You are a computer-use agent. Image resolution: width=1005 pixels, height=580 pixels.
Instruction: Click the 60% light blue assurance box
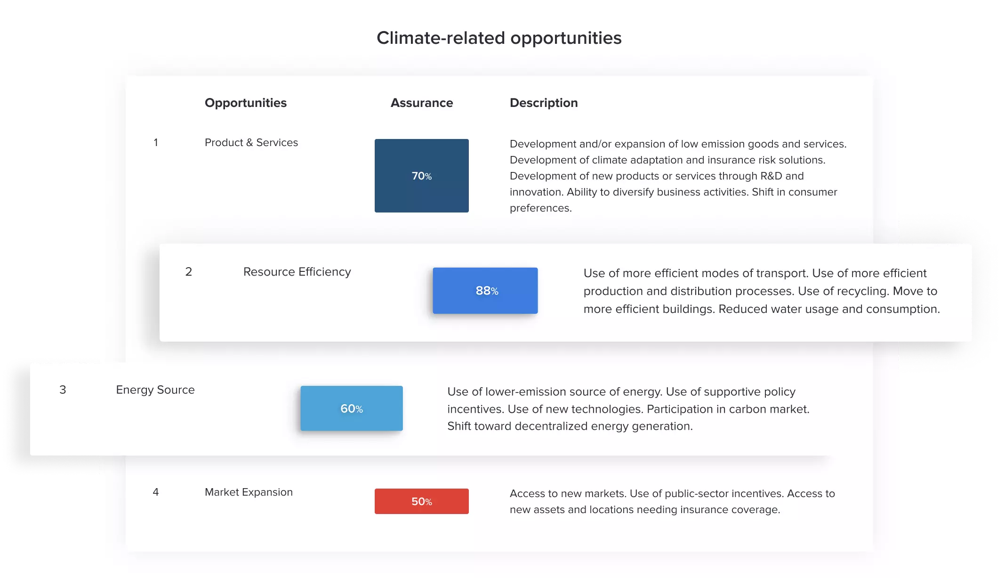pos(352,408)
